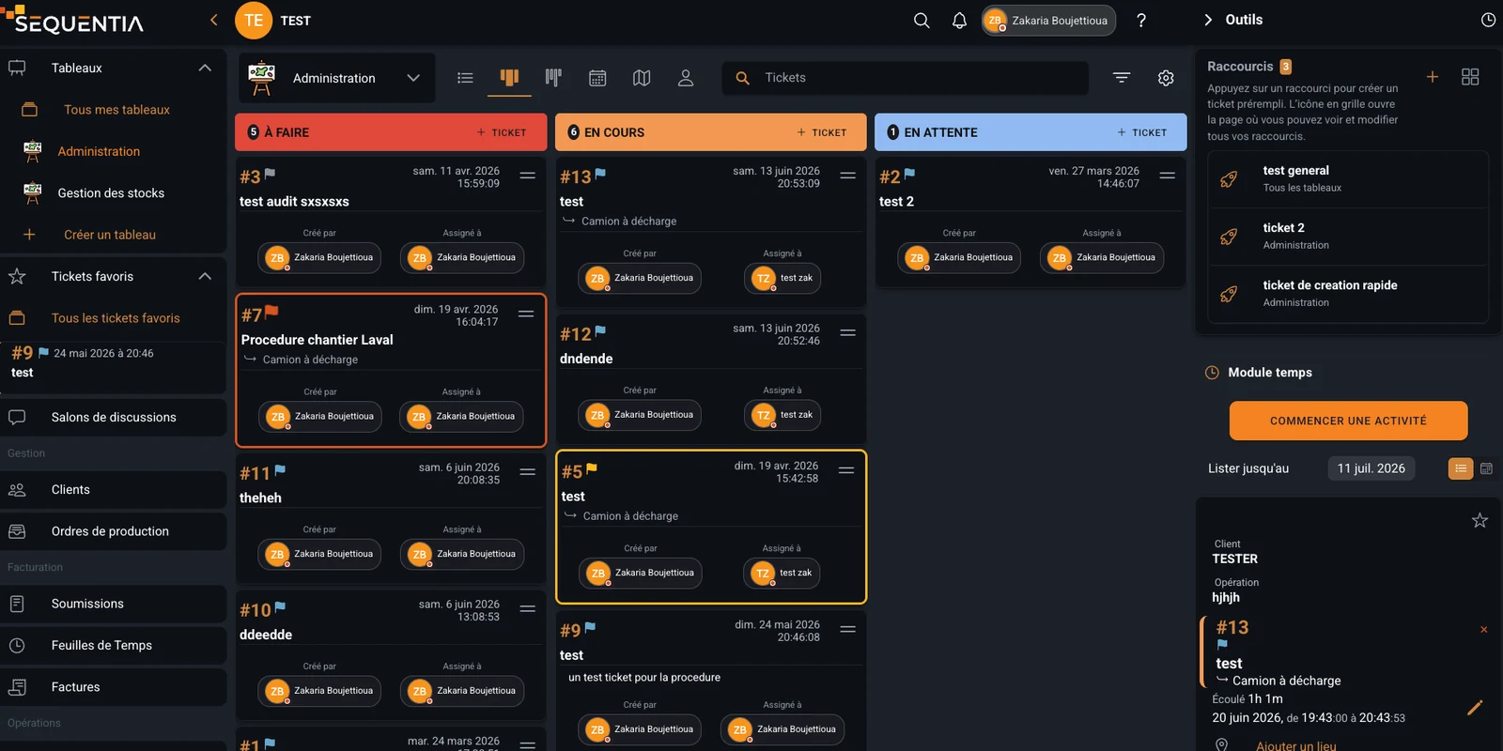This screenshot has height=751, width=1503.
Task: Open the notifications bell
Action: point(959,21)
